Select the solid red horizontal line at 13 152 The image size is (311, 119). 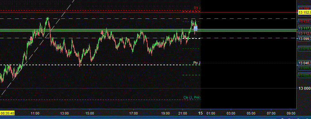pyautogui.click(x=148, y=12)
